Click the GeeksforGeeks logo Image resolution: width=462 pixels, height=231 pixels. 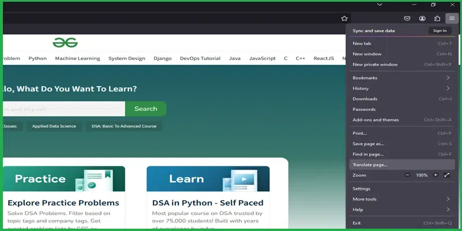(65, 43)
